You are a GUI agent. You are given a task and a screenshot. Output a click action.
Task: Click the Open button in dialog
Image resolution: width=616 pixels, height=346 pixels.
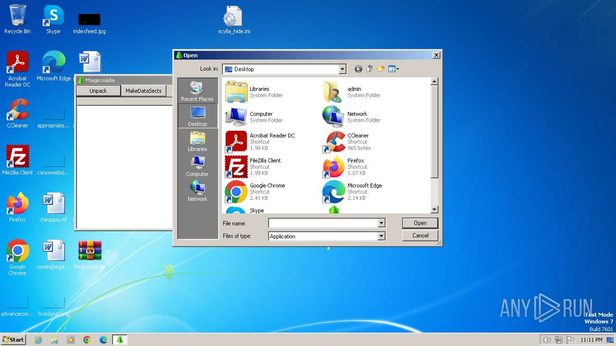[420, 223]
